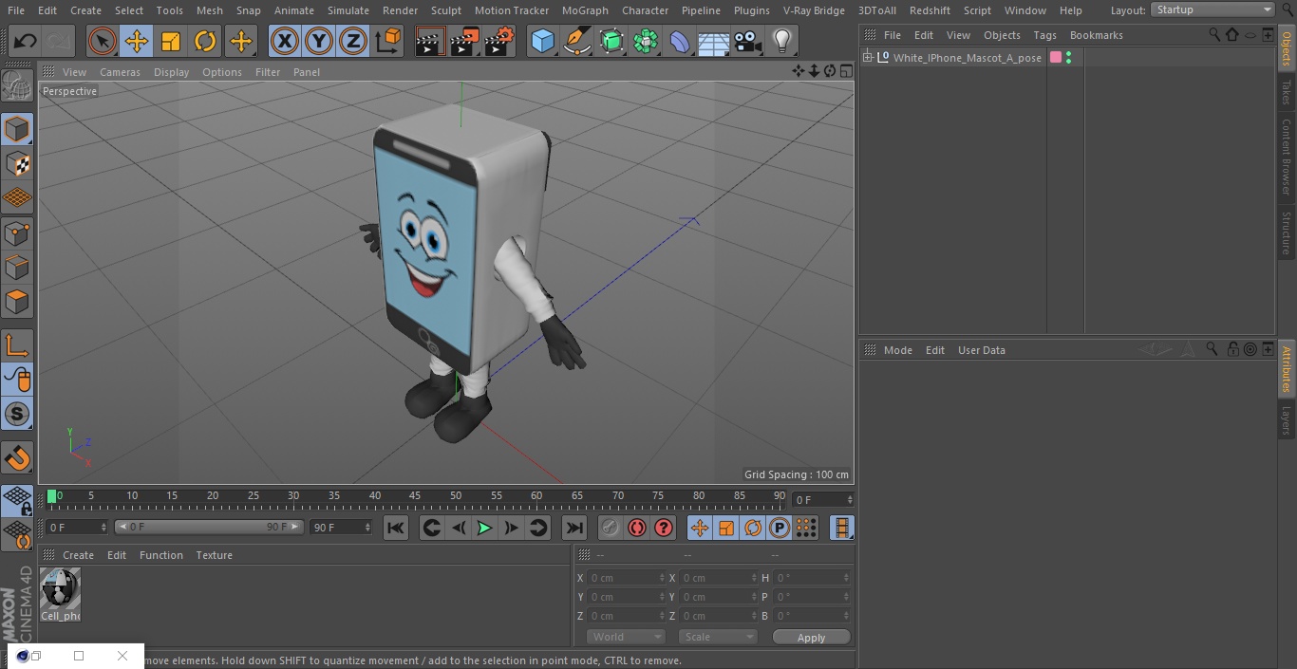
Task: Switch to Model mode
Action: pos(17,128)
